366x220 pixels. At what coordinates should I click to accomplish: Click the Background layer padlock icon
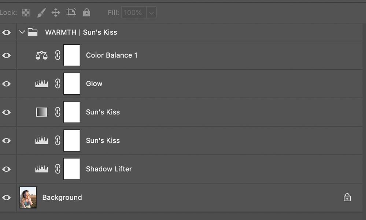[347, 198]
